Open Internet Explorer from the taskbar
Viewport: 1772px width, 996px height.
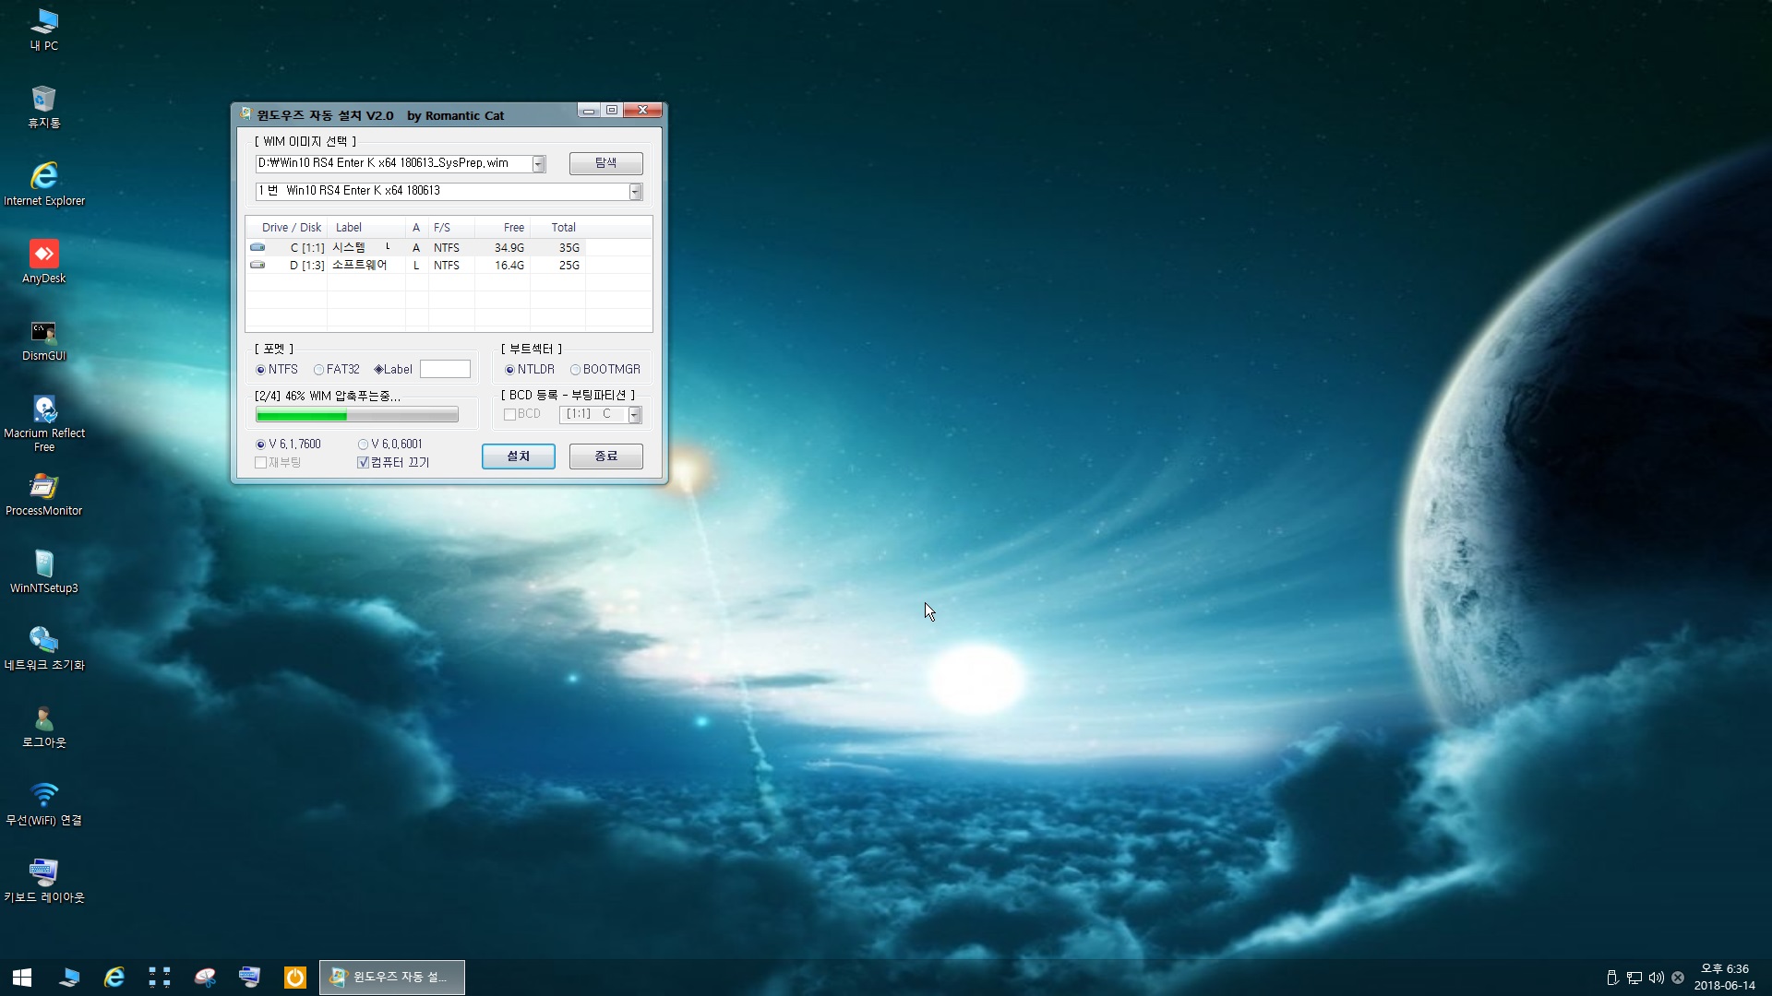point(114,977)
